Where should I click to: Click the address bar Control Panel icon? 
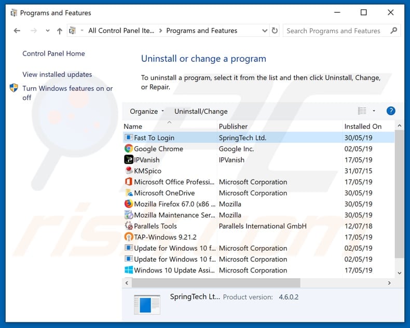pyautogui.click(x=73, y=31)
